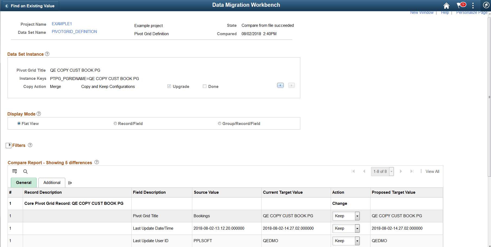Go back to Find an Existing Value

pyautogui.click(x=30, y=6)
